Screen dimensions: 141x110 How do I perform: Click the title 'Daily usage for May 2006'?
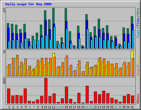28,4
